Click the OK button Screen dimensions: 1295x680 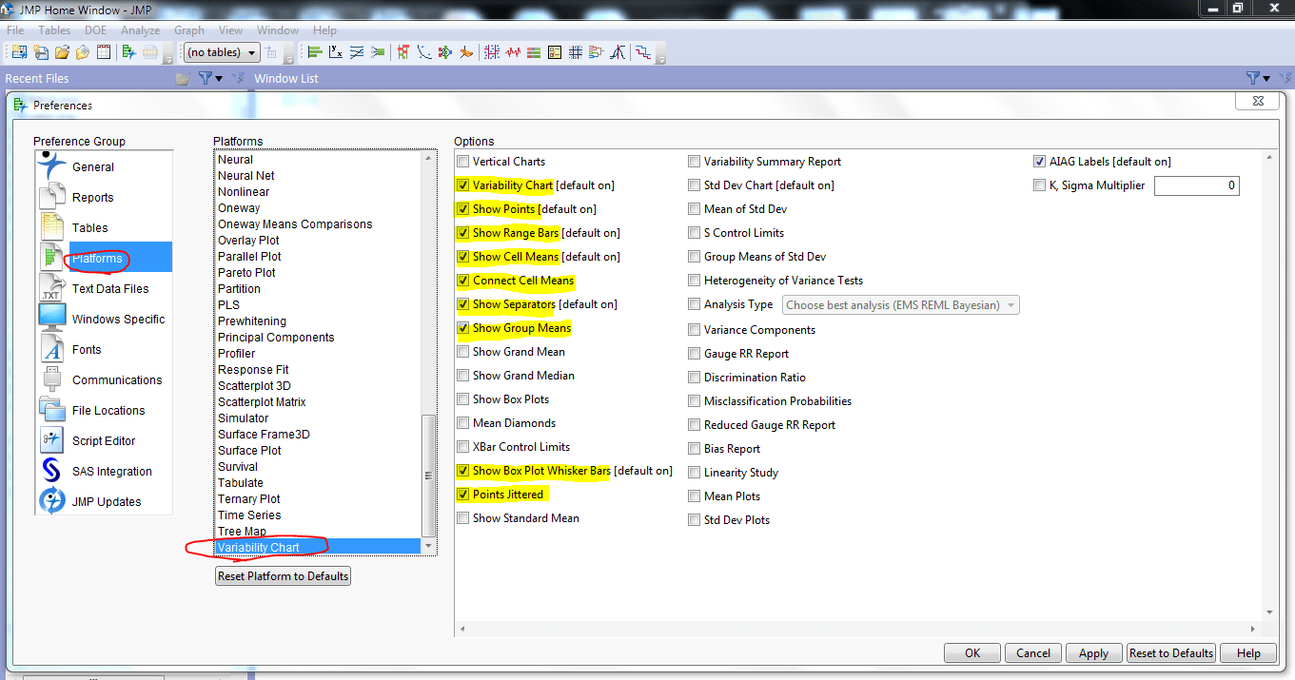coord(972,653)
